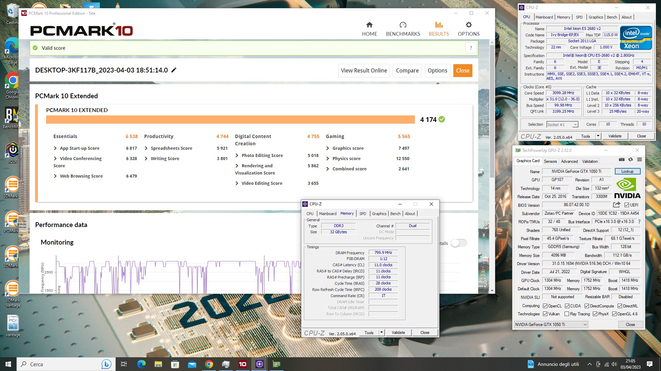Open Google Chrome desktop shortcut

coord(12,86)
